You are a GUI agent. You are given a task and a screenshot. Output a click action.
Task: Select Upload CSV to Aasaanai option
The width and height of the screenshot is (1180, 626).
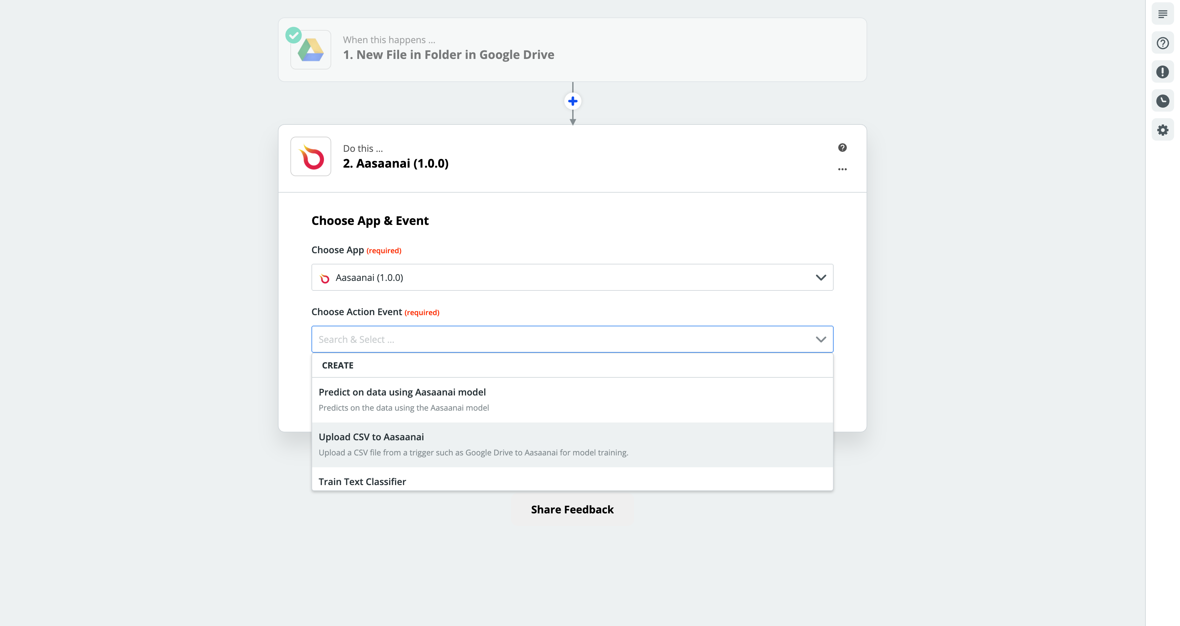[x=572, y=445]
